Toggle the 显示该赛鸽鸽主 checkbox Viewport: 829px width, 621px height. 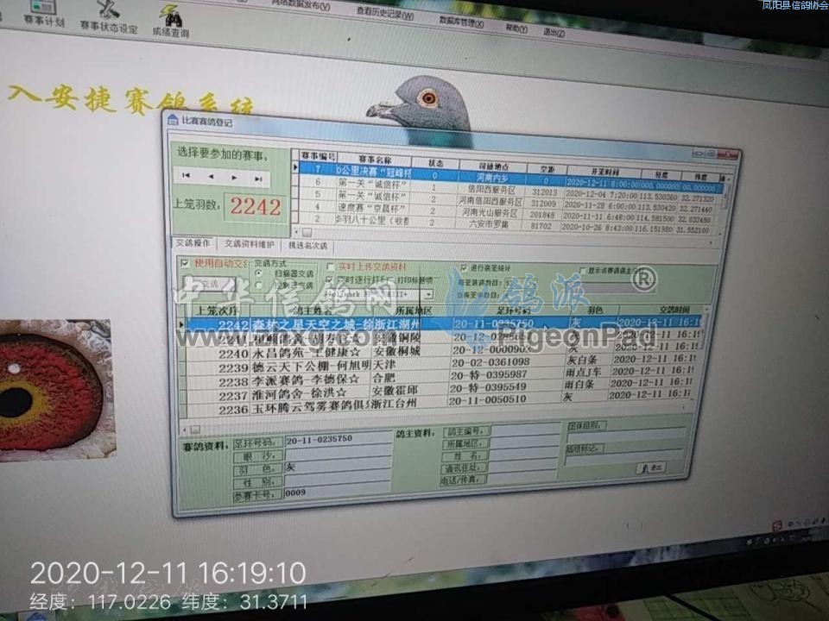pyautogui.click(x=583, y=270)
